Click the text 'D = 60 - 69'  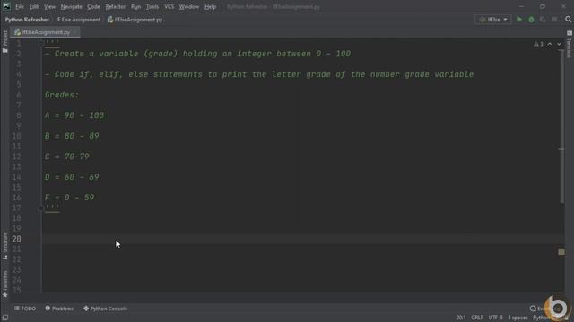coord(72,177)
